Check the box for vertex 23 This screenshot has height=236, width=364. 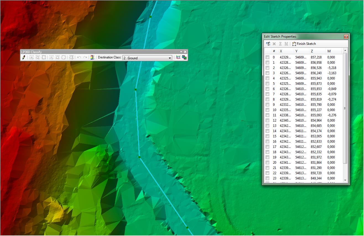tap(267, 178)
